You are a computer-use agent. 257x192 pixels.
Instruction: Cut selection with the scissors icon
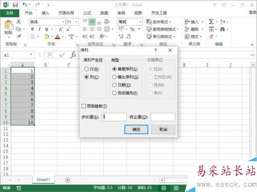(x=19, y=22)
